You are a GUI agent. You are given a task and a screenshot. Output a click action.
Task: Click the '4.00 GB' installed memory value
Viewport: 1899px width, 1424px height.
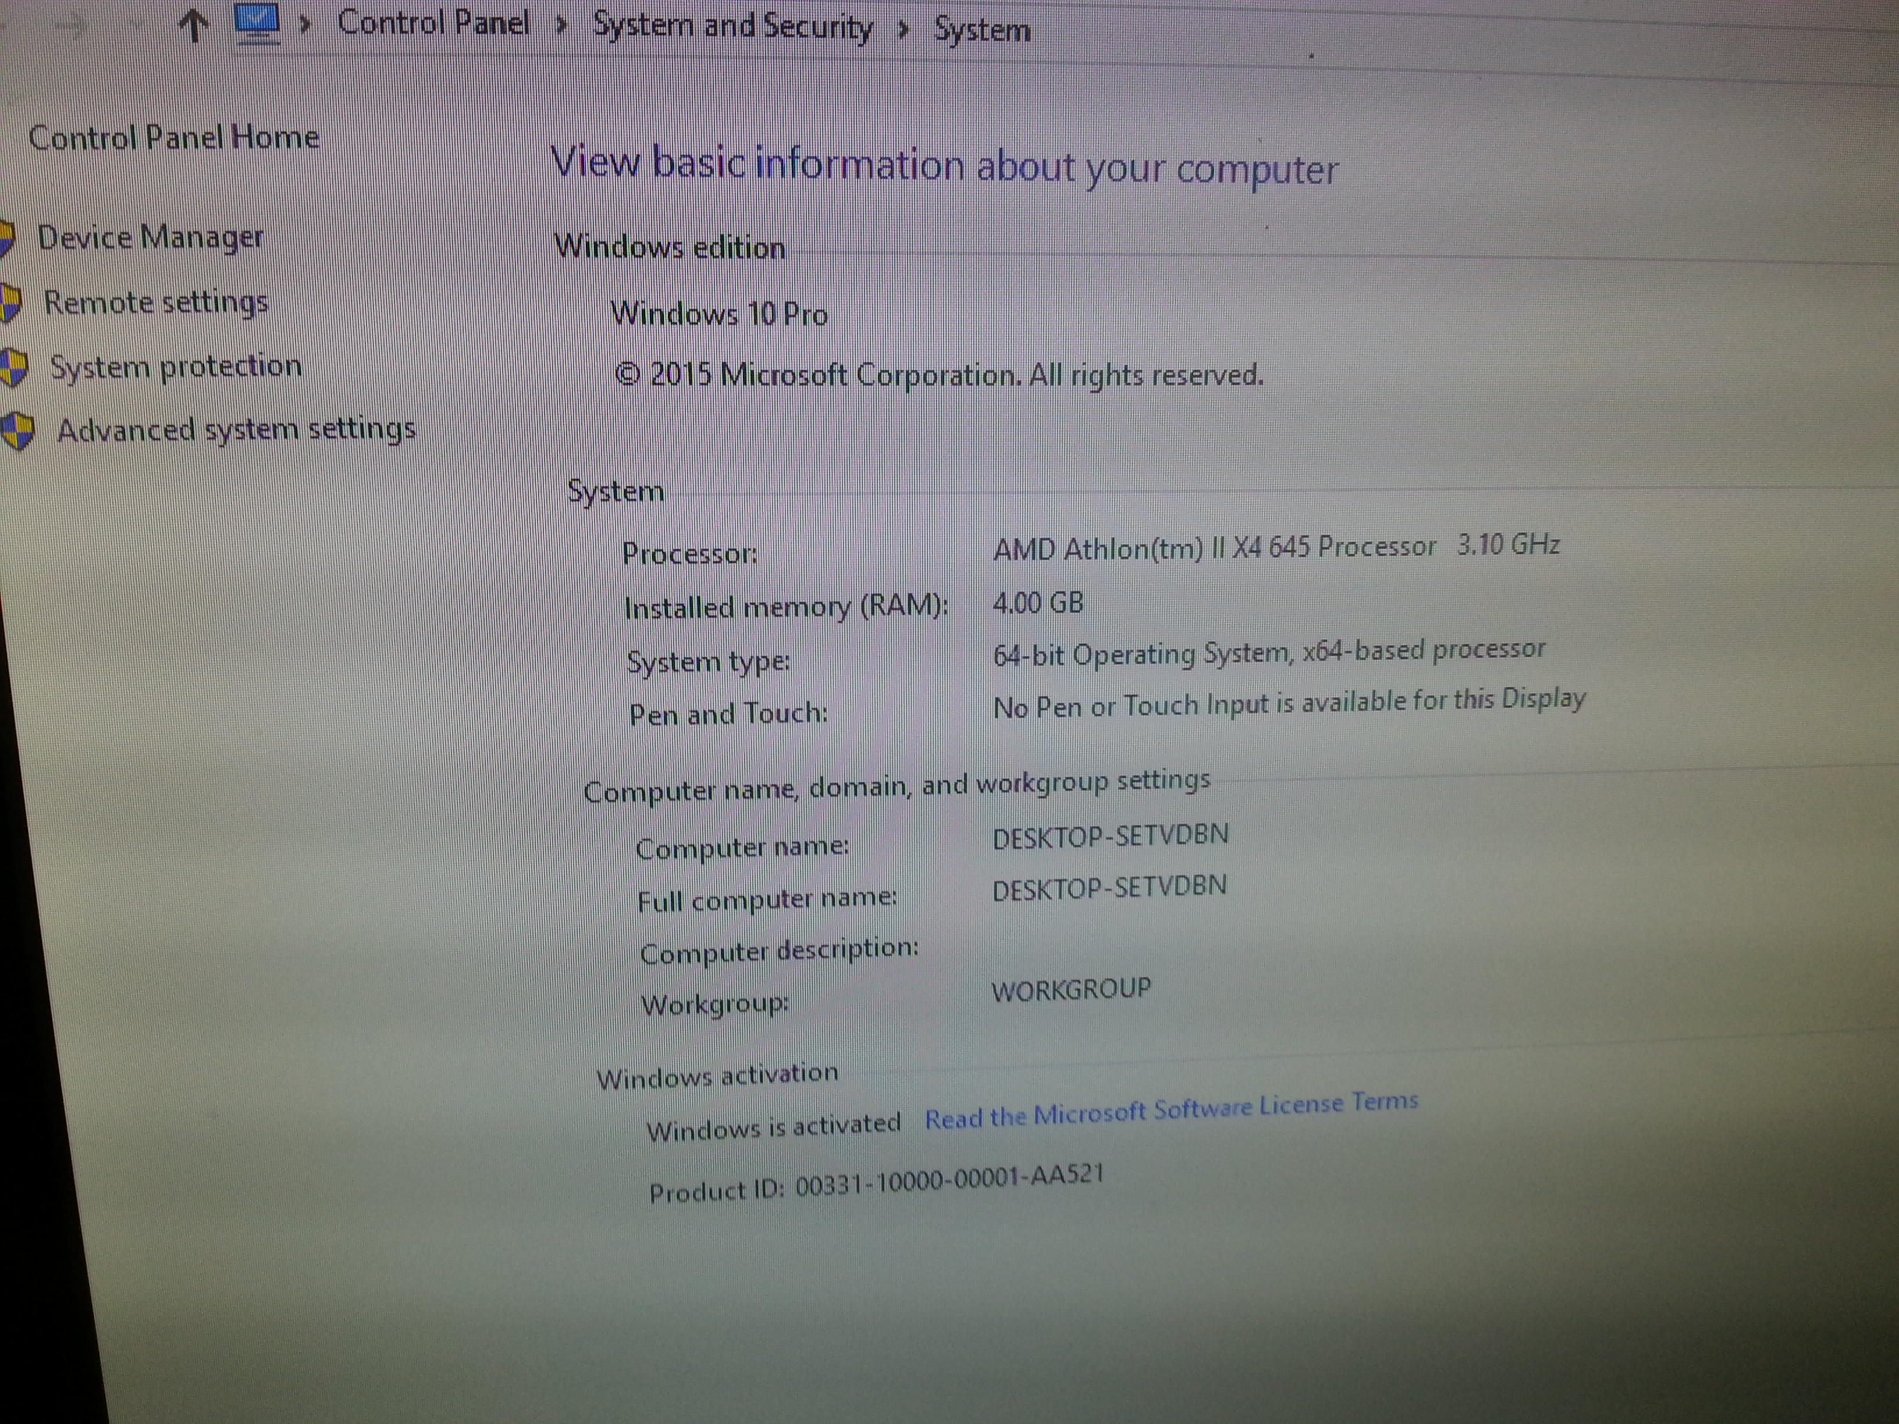[1038, 603]
